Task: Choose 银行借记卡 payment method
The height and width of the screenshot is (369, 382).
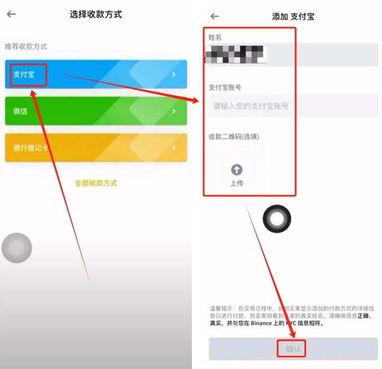Action: pyautogui.click(x=96, y=148)
